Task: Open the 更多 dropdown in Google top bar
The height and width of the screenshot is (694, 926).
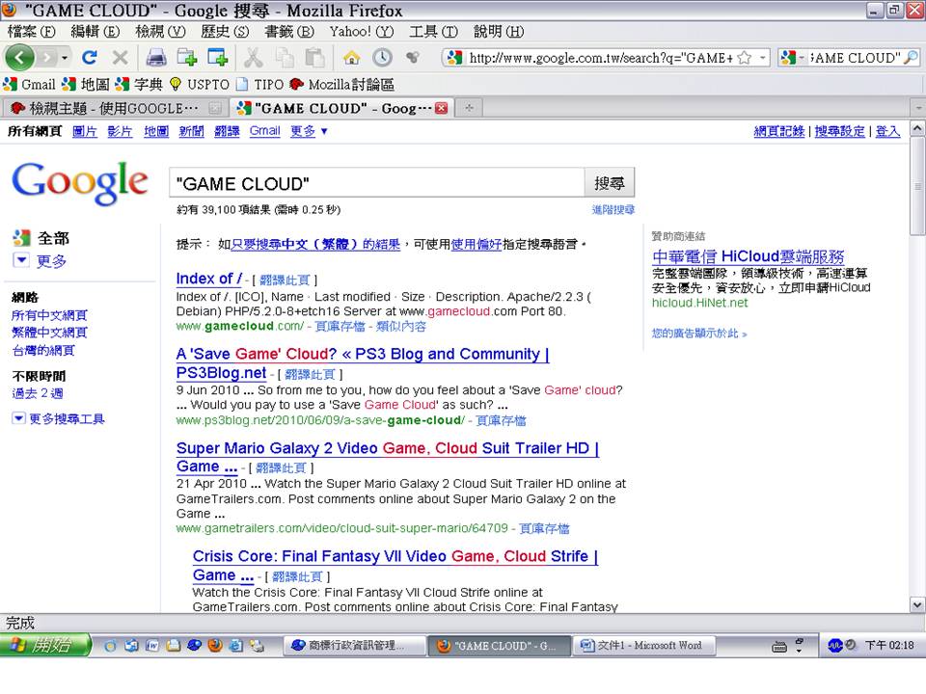Action: click(x=309, y=131)
